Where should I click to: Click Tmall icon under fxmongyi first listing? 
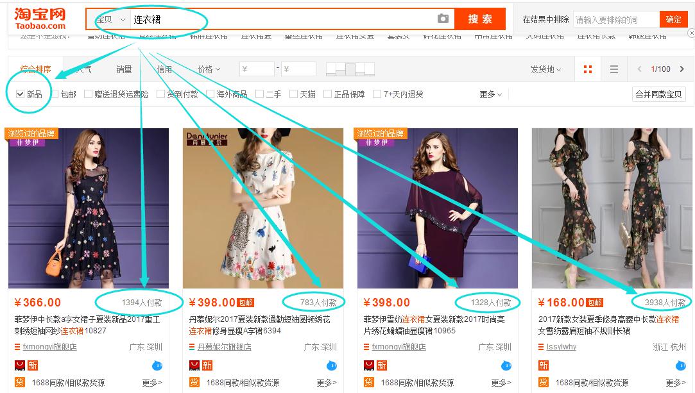pos(20,365)
